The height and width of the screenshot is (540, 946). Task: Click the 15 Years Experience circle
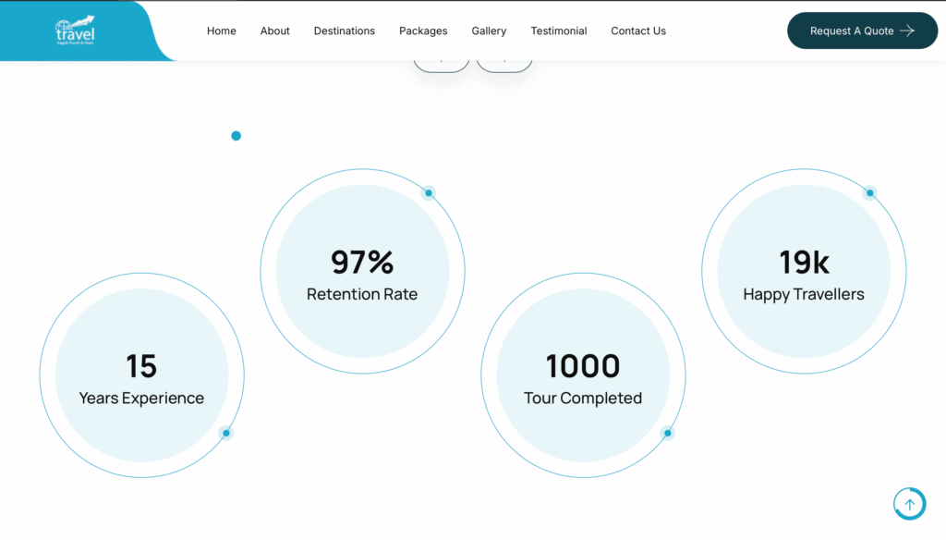tap(141, 375)
